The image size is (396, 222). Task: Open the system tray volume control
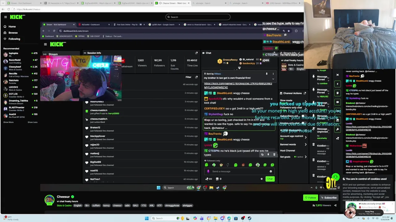(x=377, y=218)
